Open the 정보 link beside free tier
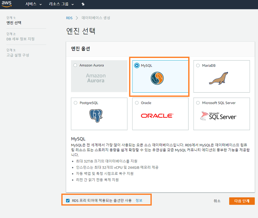Viewport: 258px width, 218px height. pos(139,200)
